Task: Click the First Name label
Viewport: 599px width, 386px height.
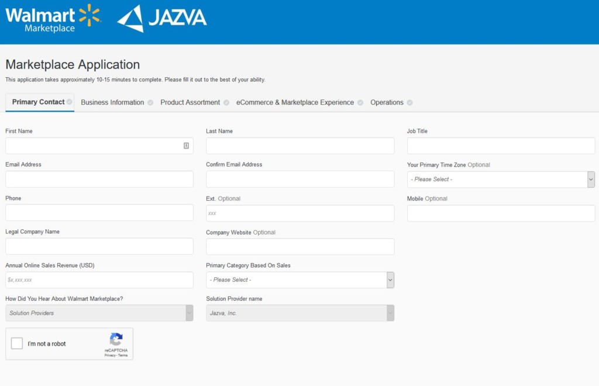Action: [x=19, y=131]
